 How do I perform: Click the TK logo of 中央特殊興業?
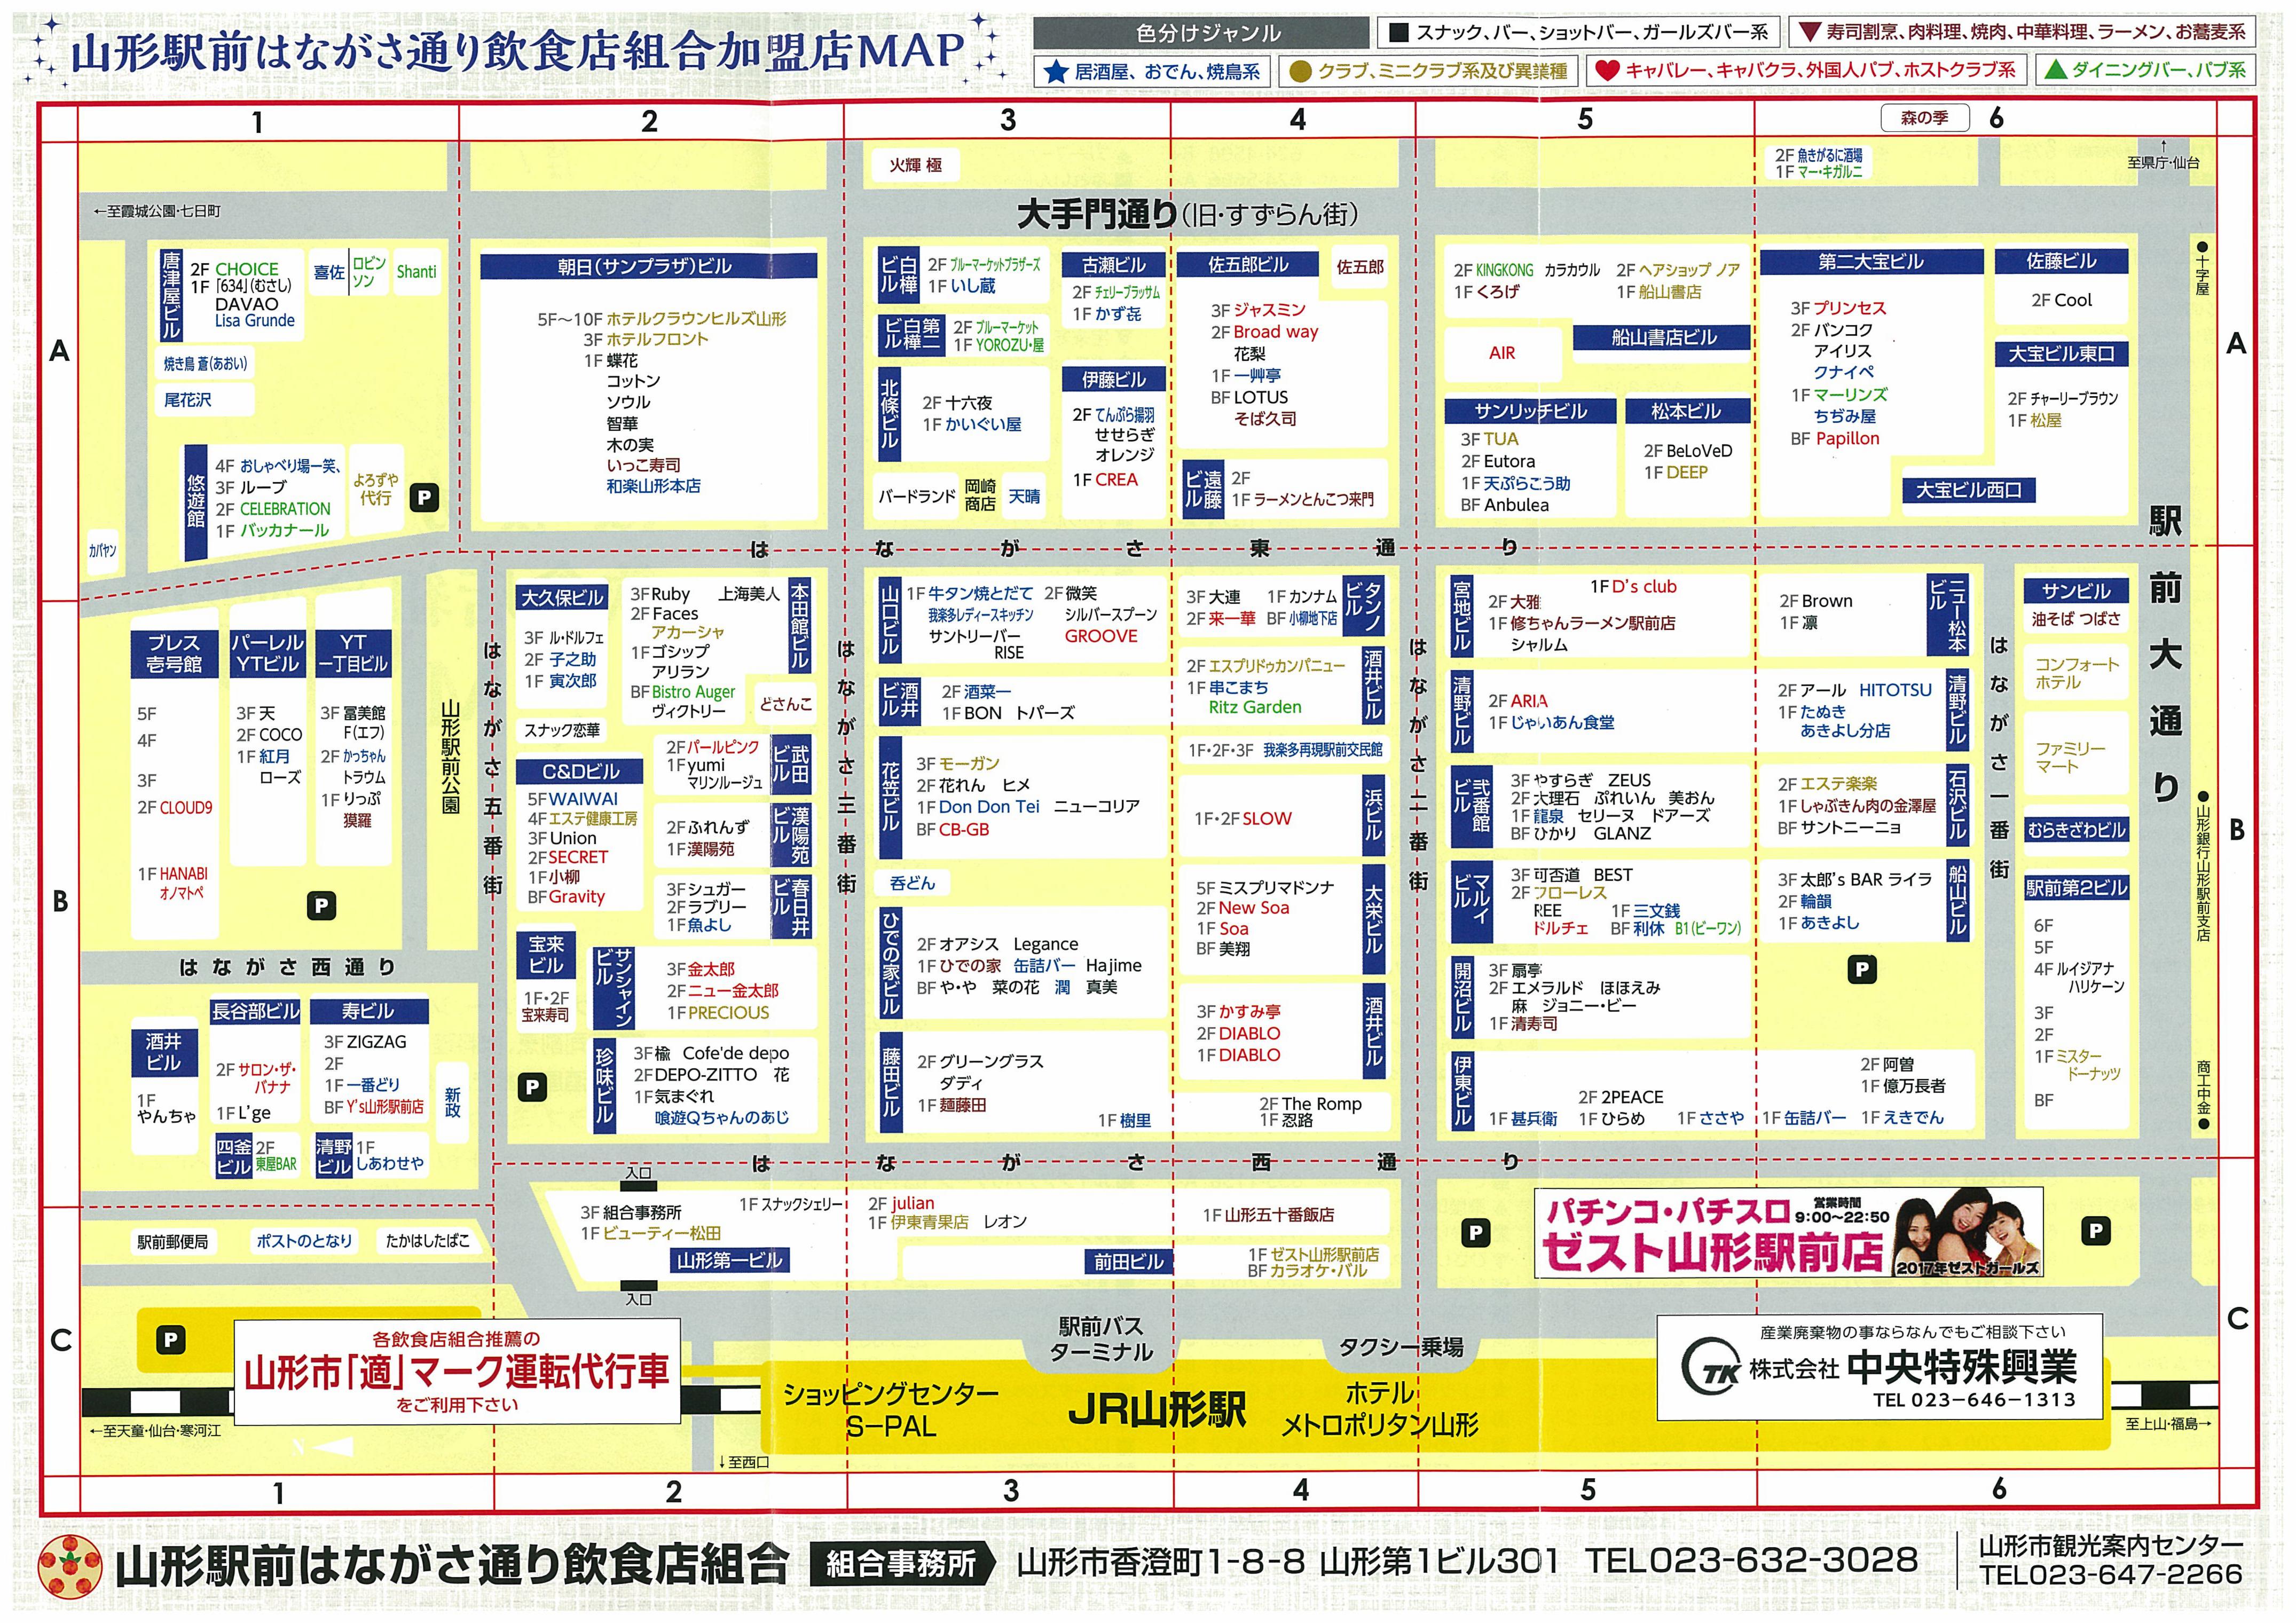click(x=1712, y=1370)
